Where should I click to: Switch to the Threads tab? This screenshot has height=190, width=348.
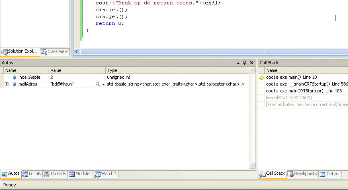point(55,174)
